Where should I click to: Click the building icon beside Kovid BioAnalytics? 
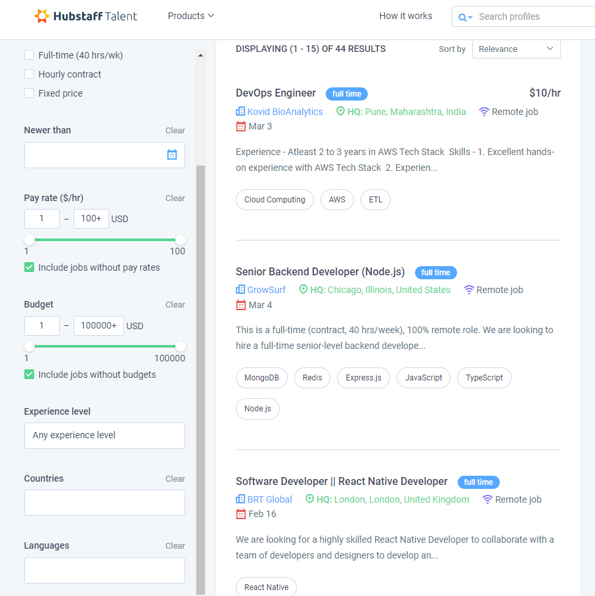click(239, 112)
